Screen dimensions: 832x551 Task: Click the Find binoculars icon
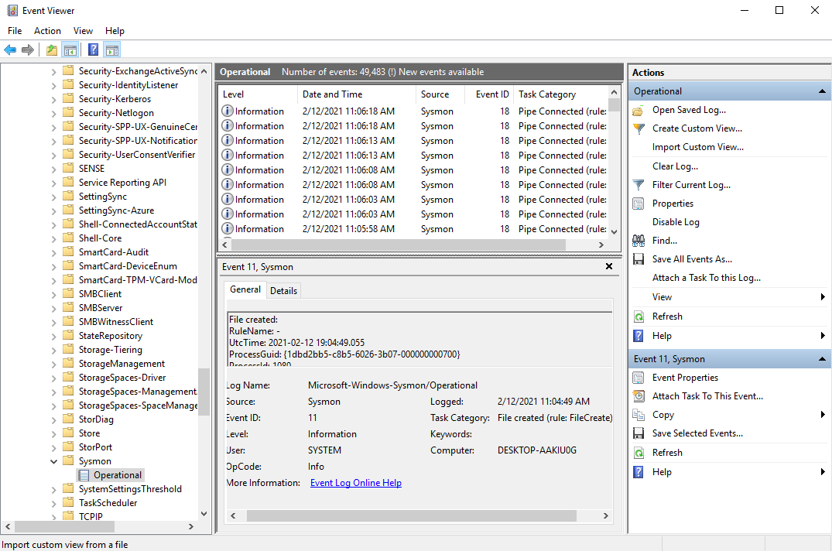tap(639, 241)
